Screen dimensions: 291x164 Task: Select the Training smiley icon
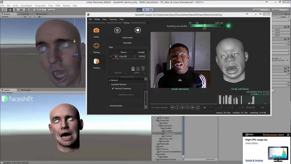(96, 46)
